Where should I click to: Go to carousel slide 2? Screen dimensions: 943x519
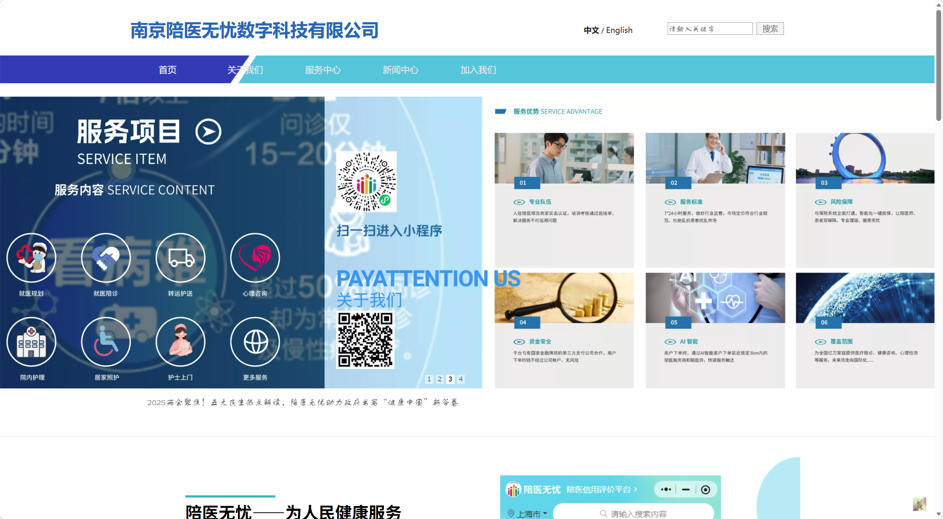click(x=439, y=379)
